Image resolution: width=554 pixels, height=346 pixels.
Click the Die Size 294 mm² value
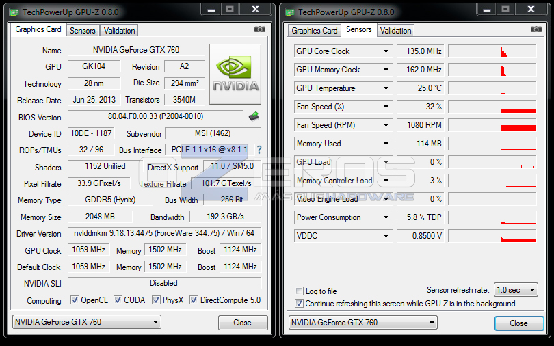pos(185,83)
